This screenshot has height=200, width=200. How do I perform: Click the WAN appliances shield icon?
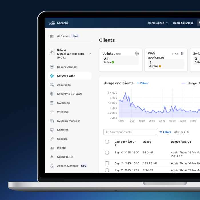pyautogui.click(x=182, y=54)
